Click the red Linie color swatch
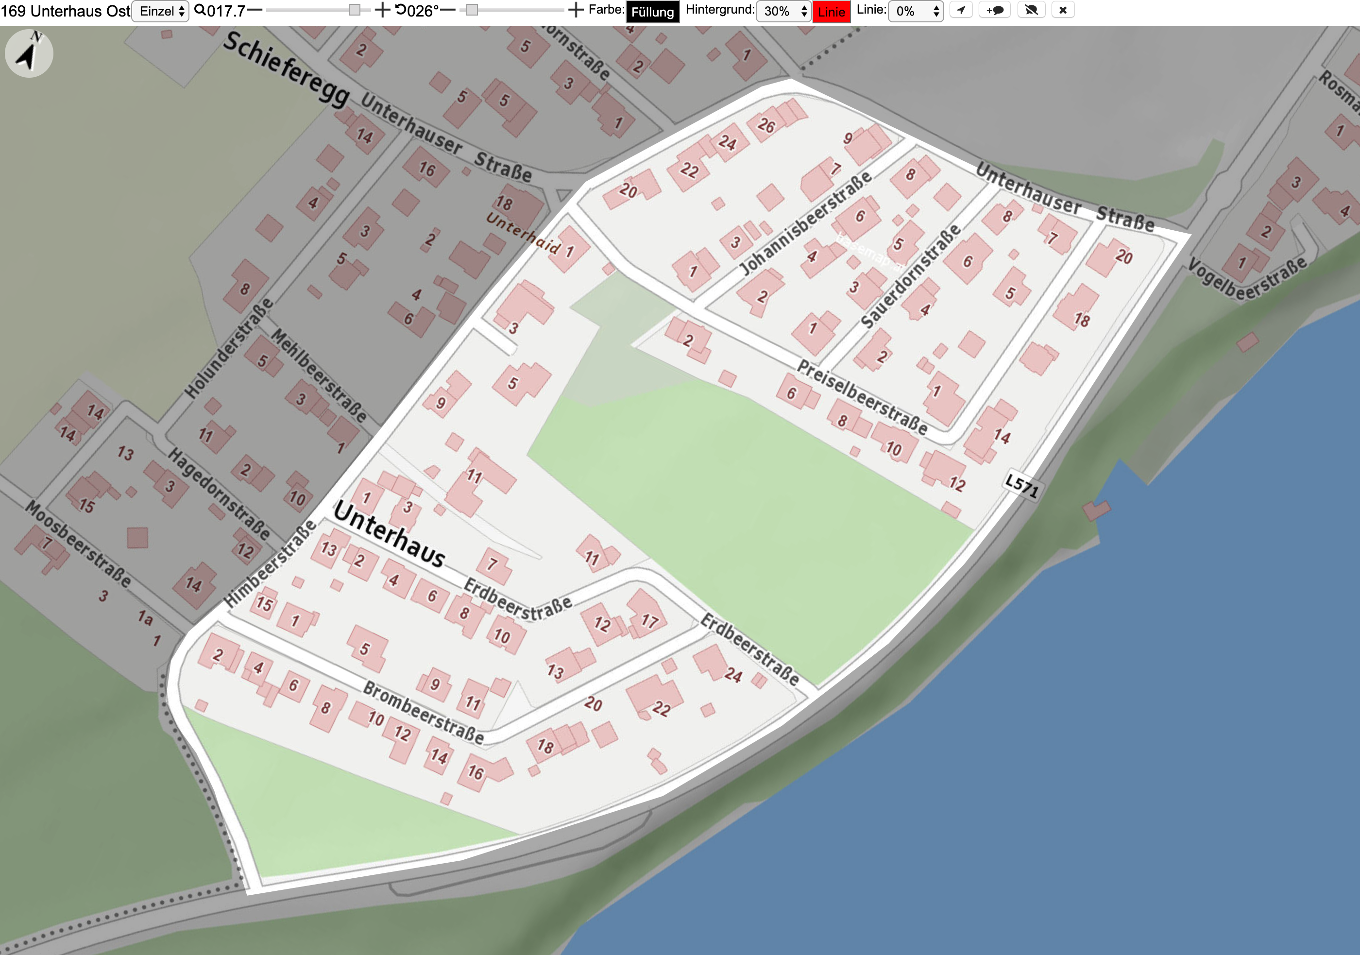Viewport: 1360px width, 955px height. [832, 12]
